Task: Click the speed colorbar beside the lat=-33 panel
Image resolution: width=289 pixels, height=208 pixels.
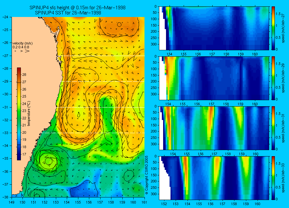Action: 273,178
